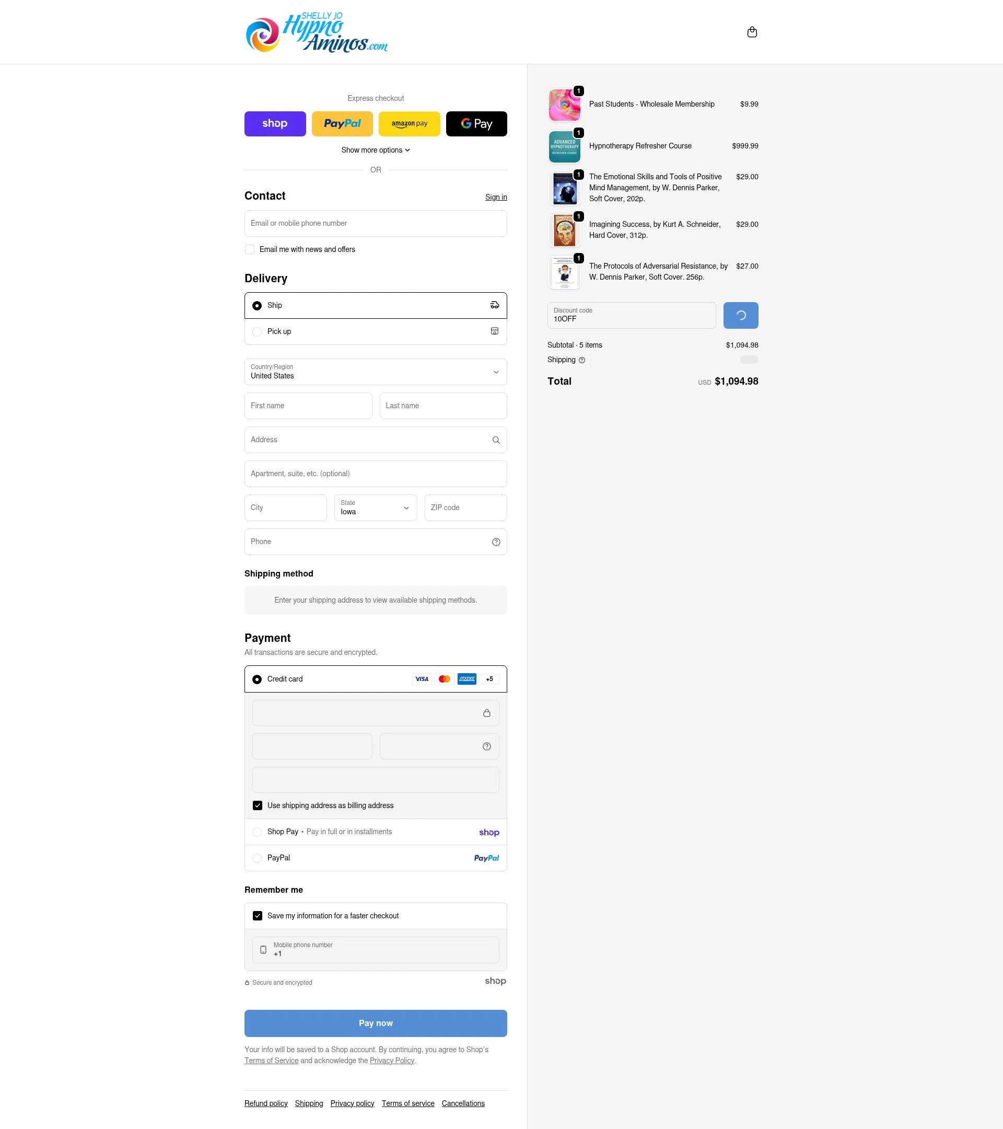Screen dimensions: 1003x1129
Task: Enable Email me with news and offers
Action: pyautogui.click(x=250, y=249)
